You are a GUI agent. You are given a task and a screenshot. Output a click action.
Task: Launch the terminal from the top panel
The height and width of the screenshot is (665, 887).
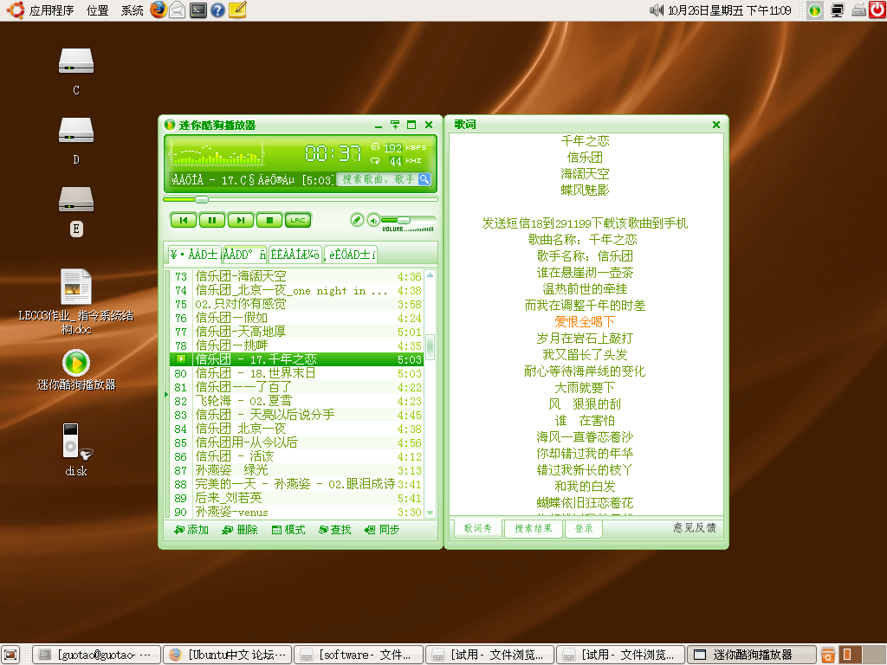click(x=198, y=10)
